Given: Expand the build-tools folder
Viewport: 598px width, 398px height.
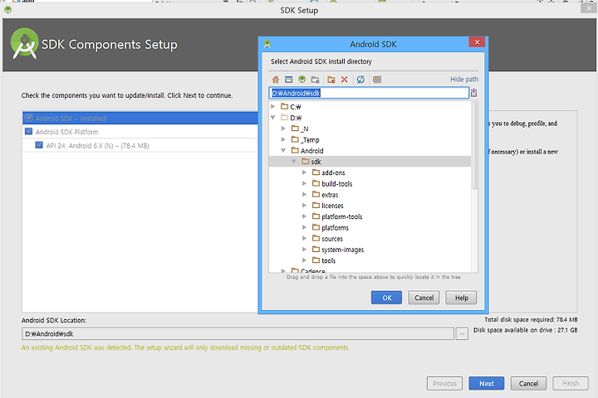Looking at the screenshot, I should pos(304,183).
